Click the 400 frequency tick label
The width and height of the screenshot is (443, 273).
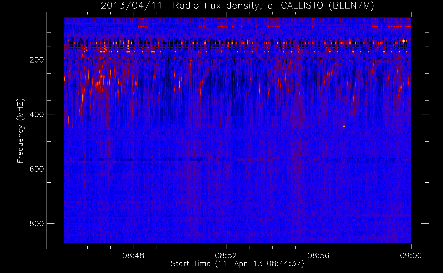click(36, 114)
